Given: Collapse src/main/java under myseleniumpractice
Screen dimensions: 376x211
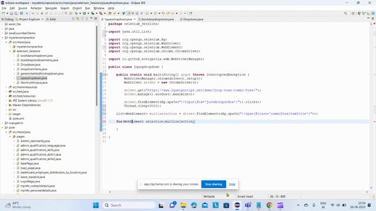Looking at the screenshot, I should click(x=6, y=42).
